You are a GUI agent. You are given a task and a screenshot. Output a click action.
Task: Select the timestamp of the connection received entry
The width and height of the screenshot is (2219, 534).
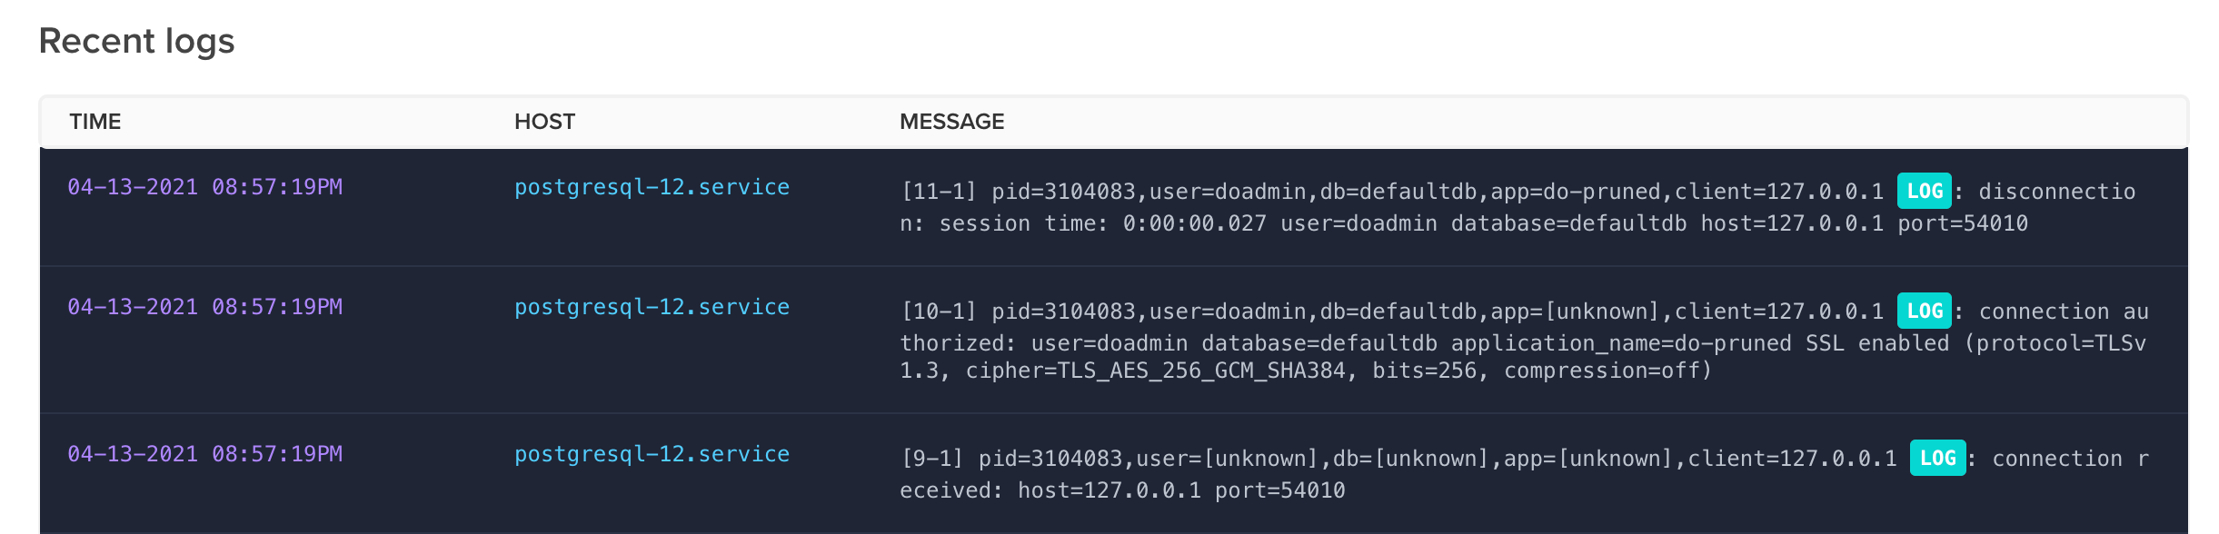[205, 454]
